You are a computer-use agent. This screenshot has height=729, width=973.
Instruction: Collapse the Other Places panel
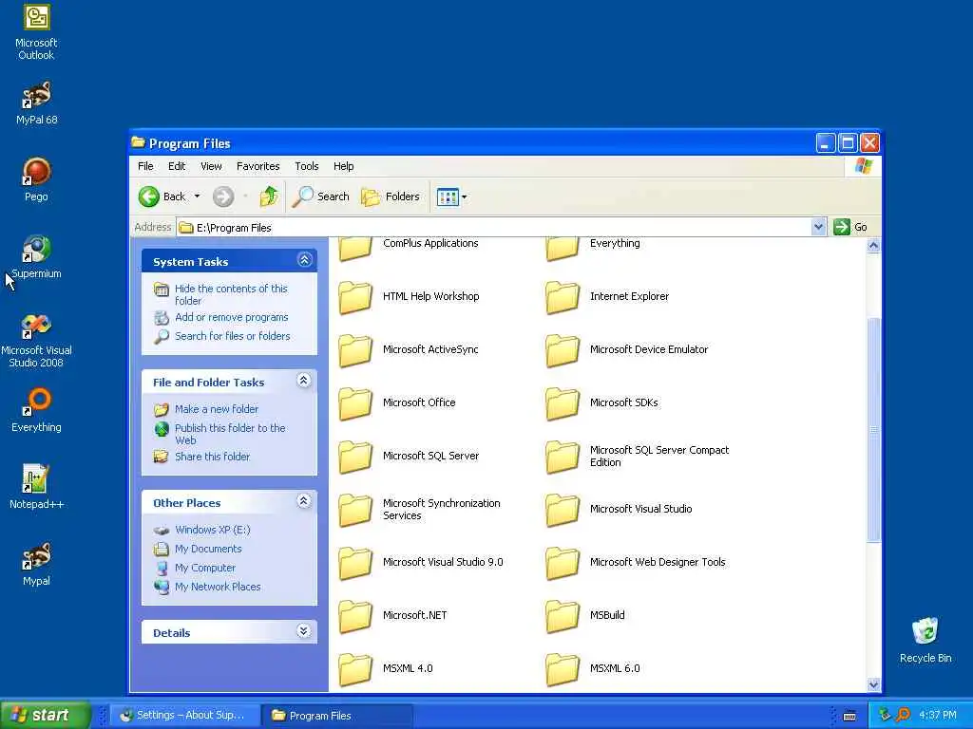click(x=303, y=501)
